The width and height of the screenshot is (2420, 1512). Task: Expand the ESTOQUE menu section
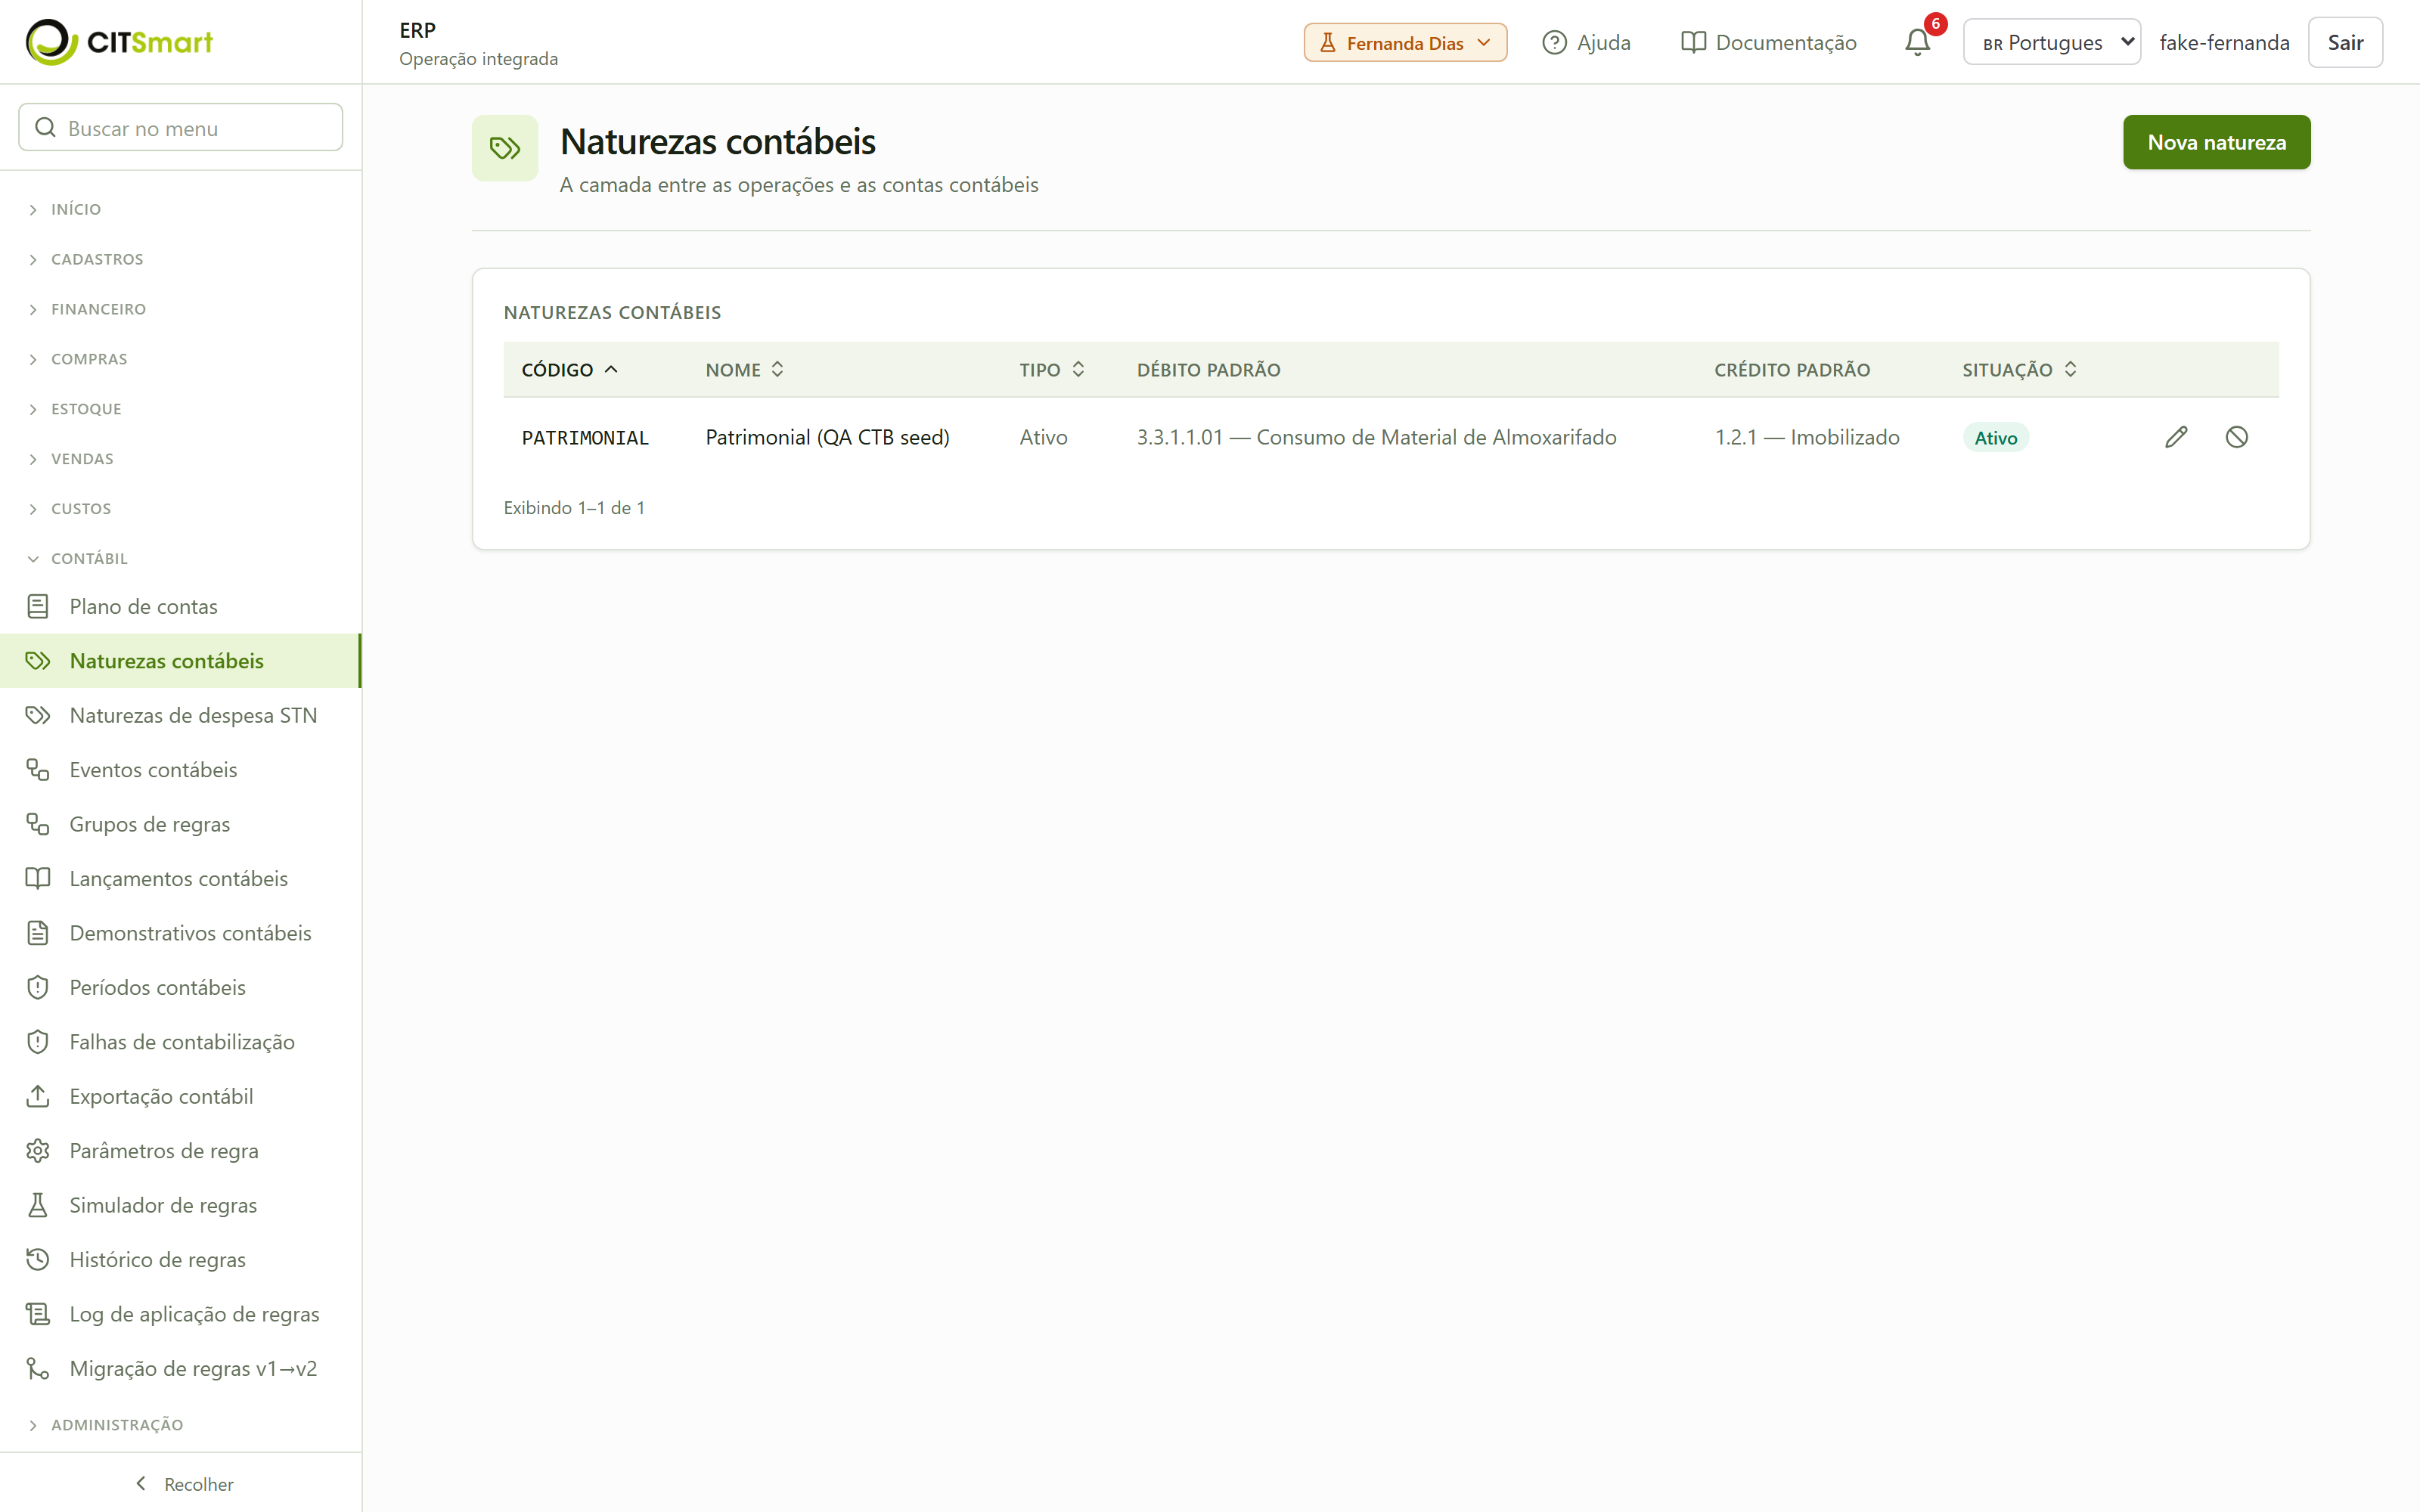[x=181, y=408]
